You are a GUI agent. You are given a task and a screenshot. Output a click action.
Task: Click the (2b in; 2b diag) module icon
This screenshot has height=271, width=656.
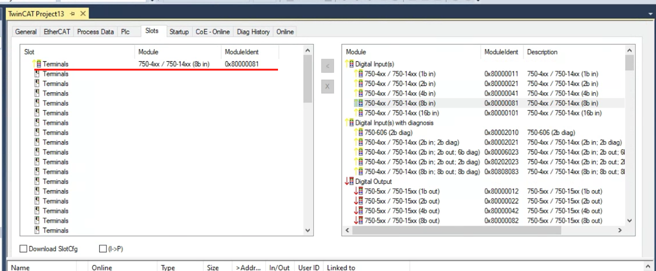click(359, 142)
